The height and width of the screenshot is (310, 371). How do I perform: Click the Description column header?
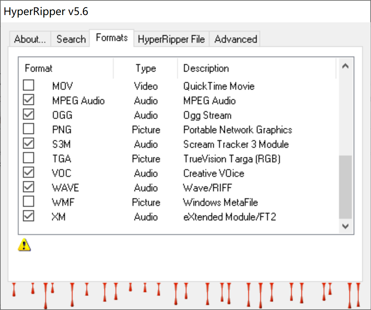257,68
